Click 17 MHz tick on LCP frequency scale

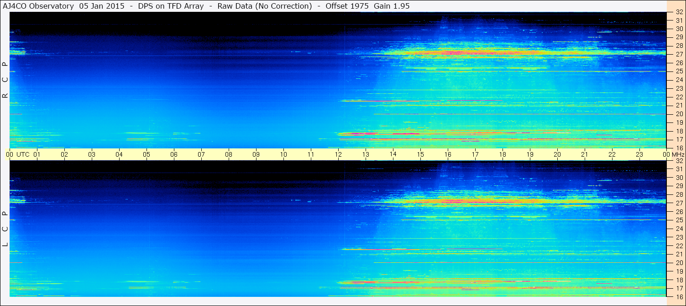[x=679, y=288]
